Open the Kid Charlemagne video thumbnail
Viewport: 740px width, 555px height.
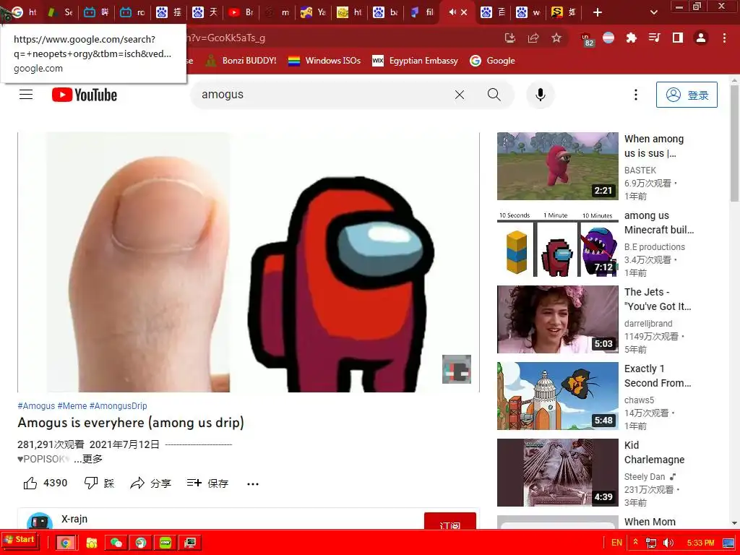557,473
